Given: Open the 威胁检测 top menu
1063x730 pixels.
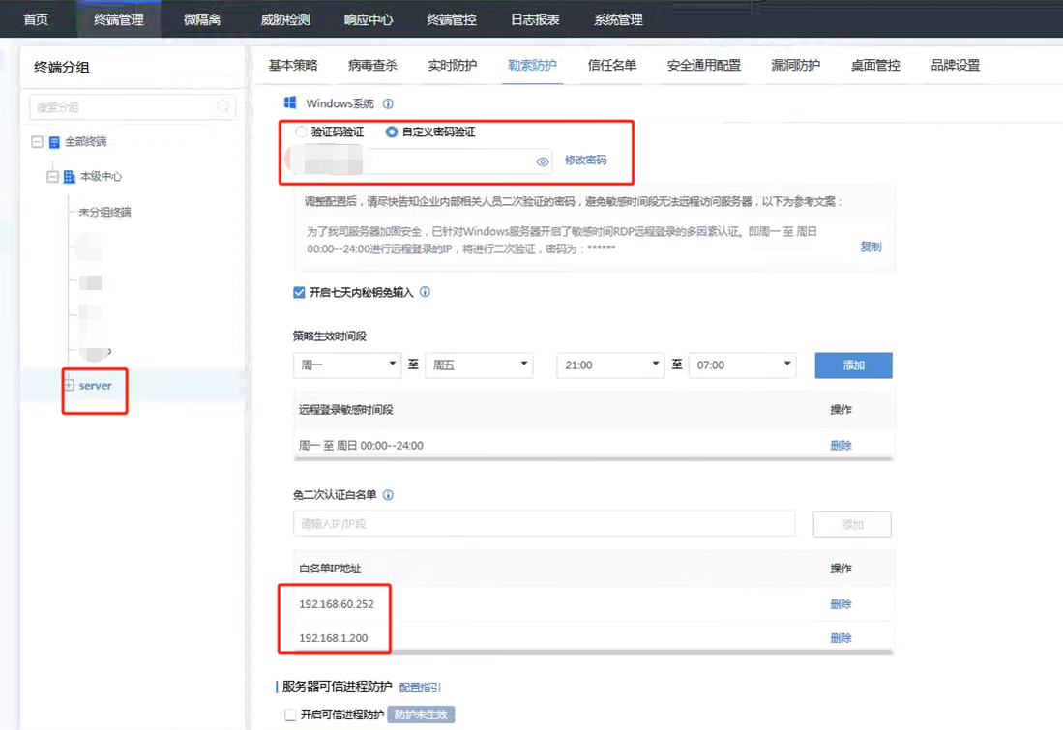Looking at the screenshot, I should 286,19.
